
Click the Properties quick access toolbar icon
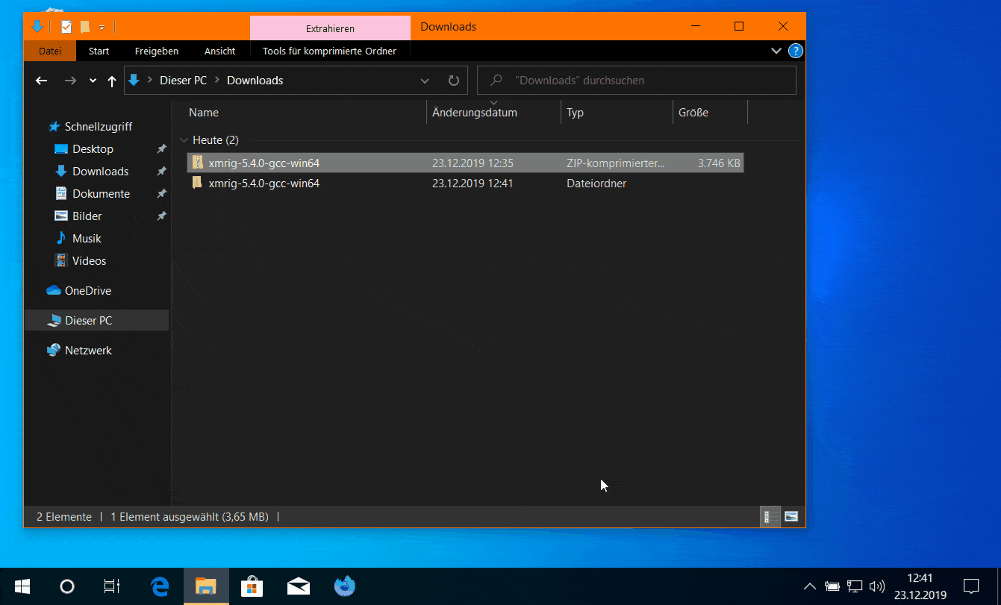[66, 27]
